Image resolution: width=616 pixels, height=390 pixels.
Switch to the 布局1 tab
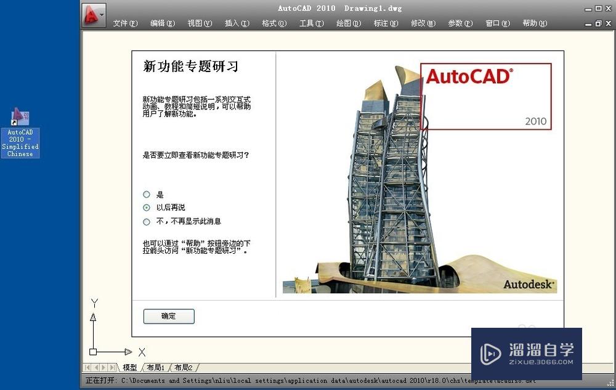point(156,367)
